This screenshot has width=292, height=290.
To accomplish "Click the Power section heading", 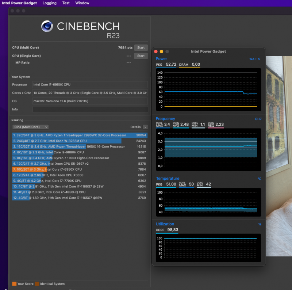I will [161, 59].
